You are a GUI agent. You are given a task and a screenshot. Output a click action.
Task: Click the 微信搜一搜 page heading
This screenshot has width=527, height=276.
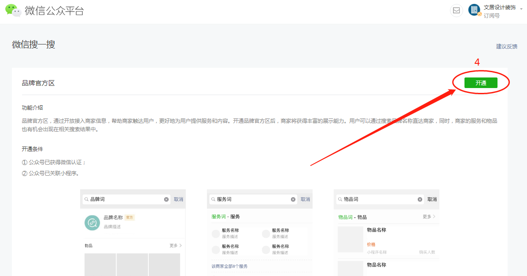[x=33, y=44]
